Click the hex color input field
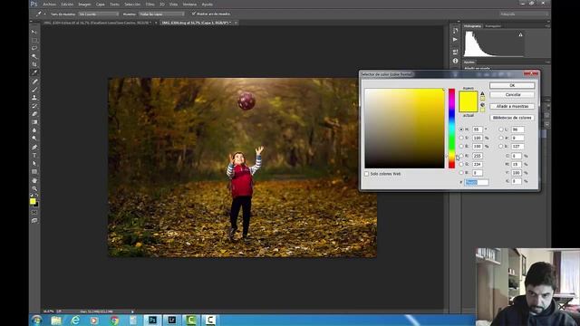Image resolution: width=580 pixels, height=326 pixels. [x=477, y=182]
